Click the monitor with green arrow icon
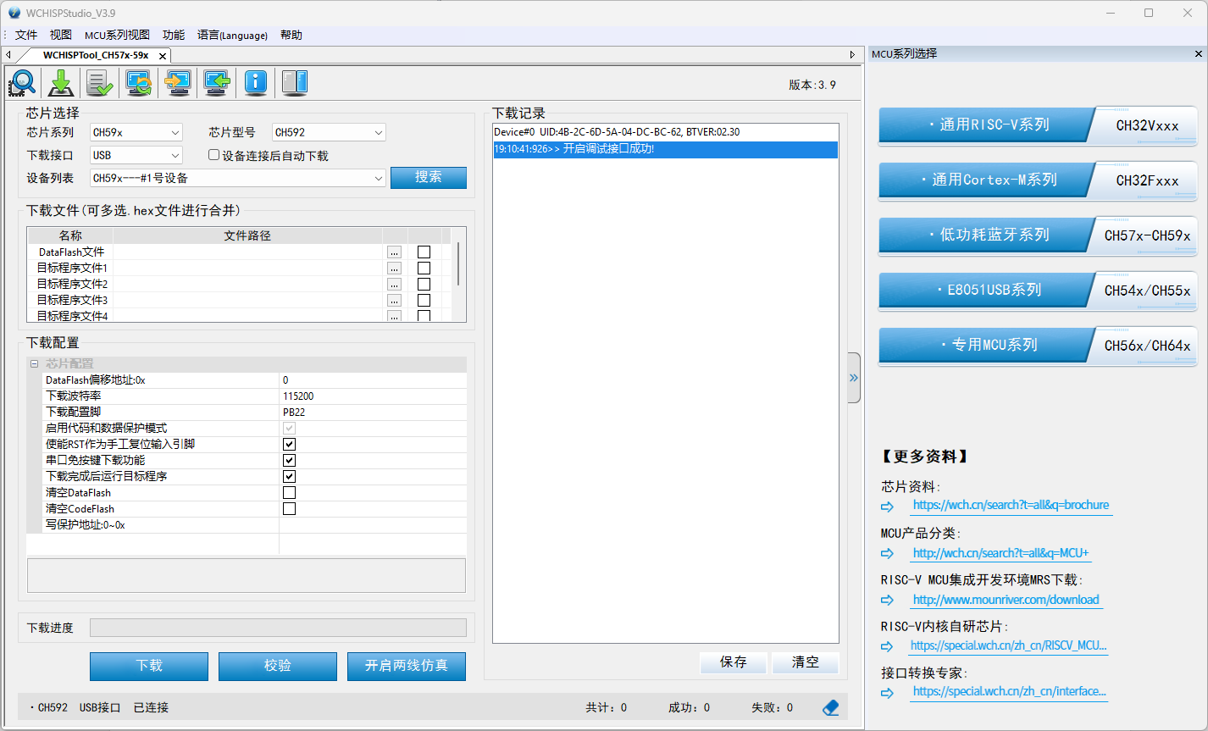 217,83
